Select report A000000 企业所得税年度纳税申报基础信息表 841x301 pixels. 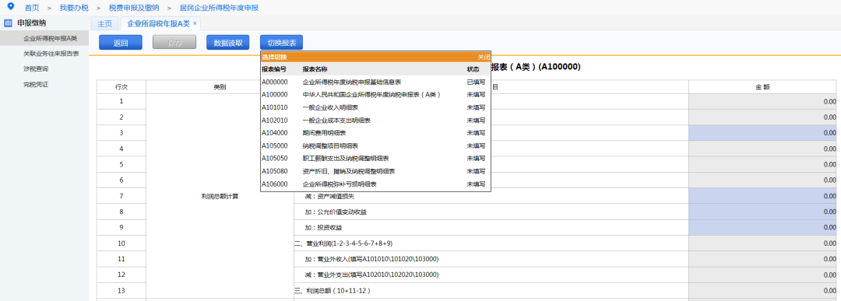pyautogui.click(x=375, y=82)
